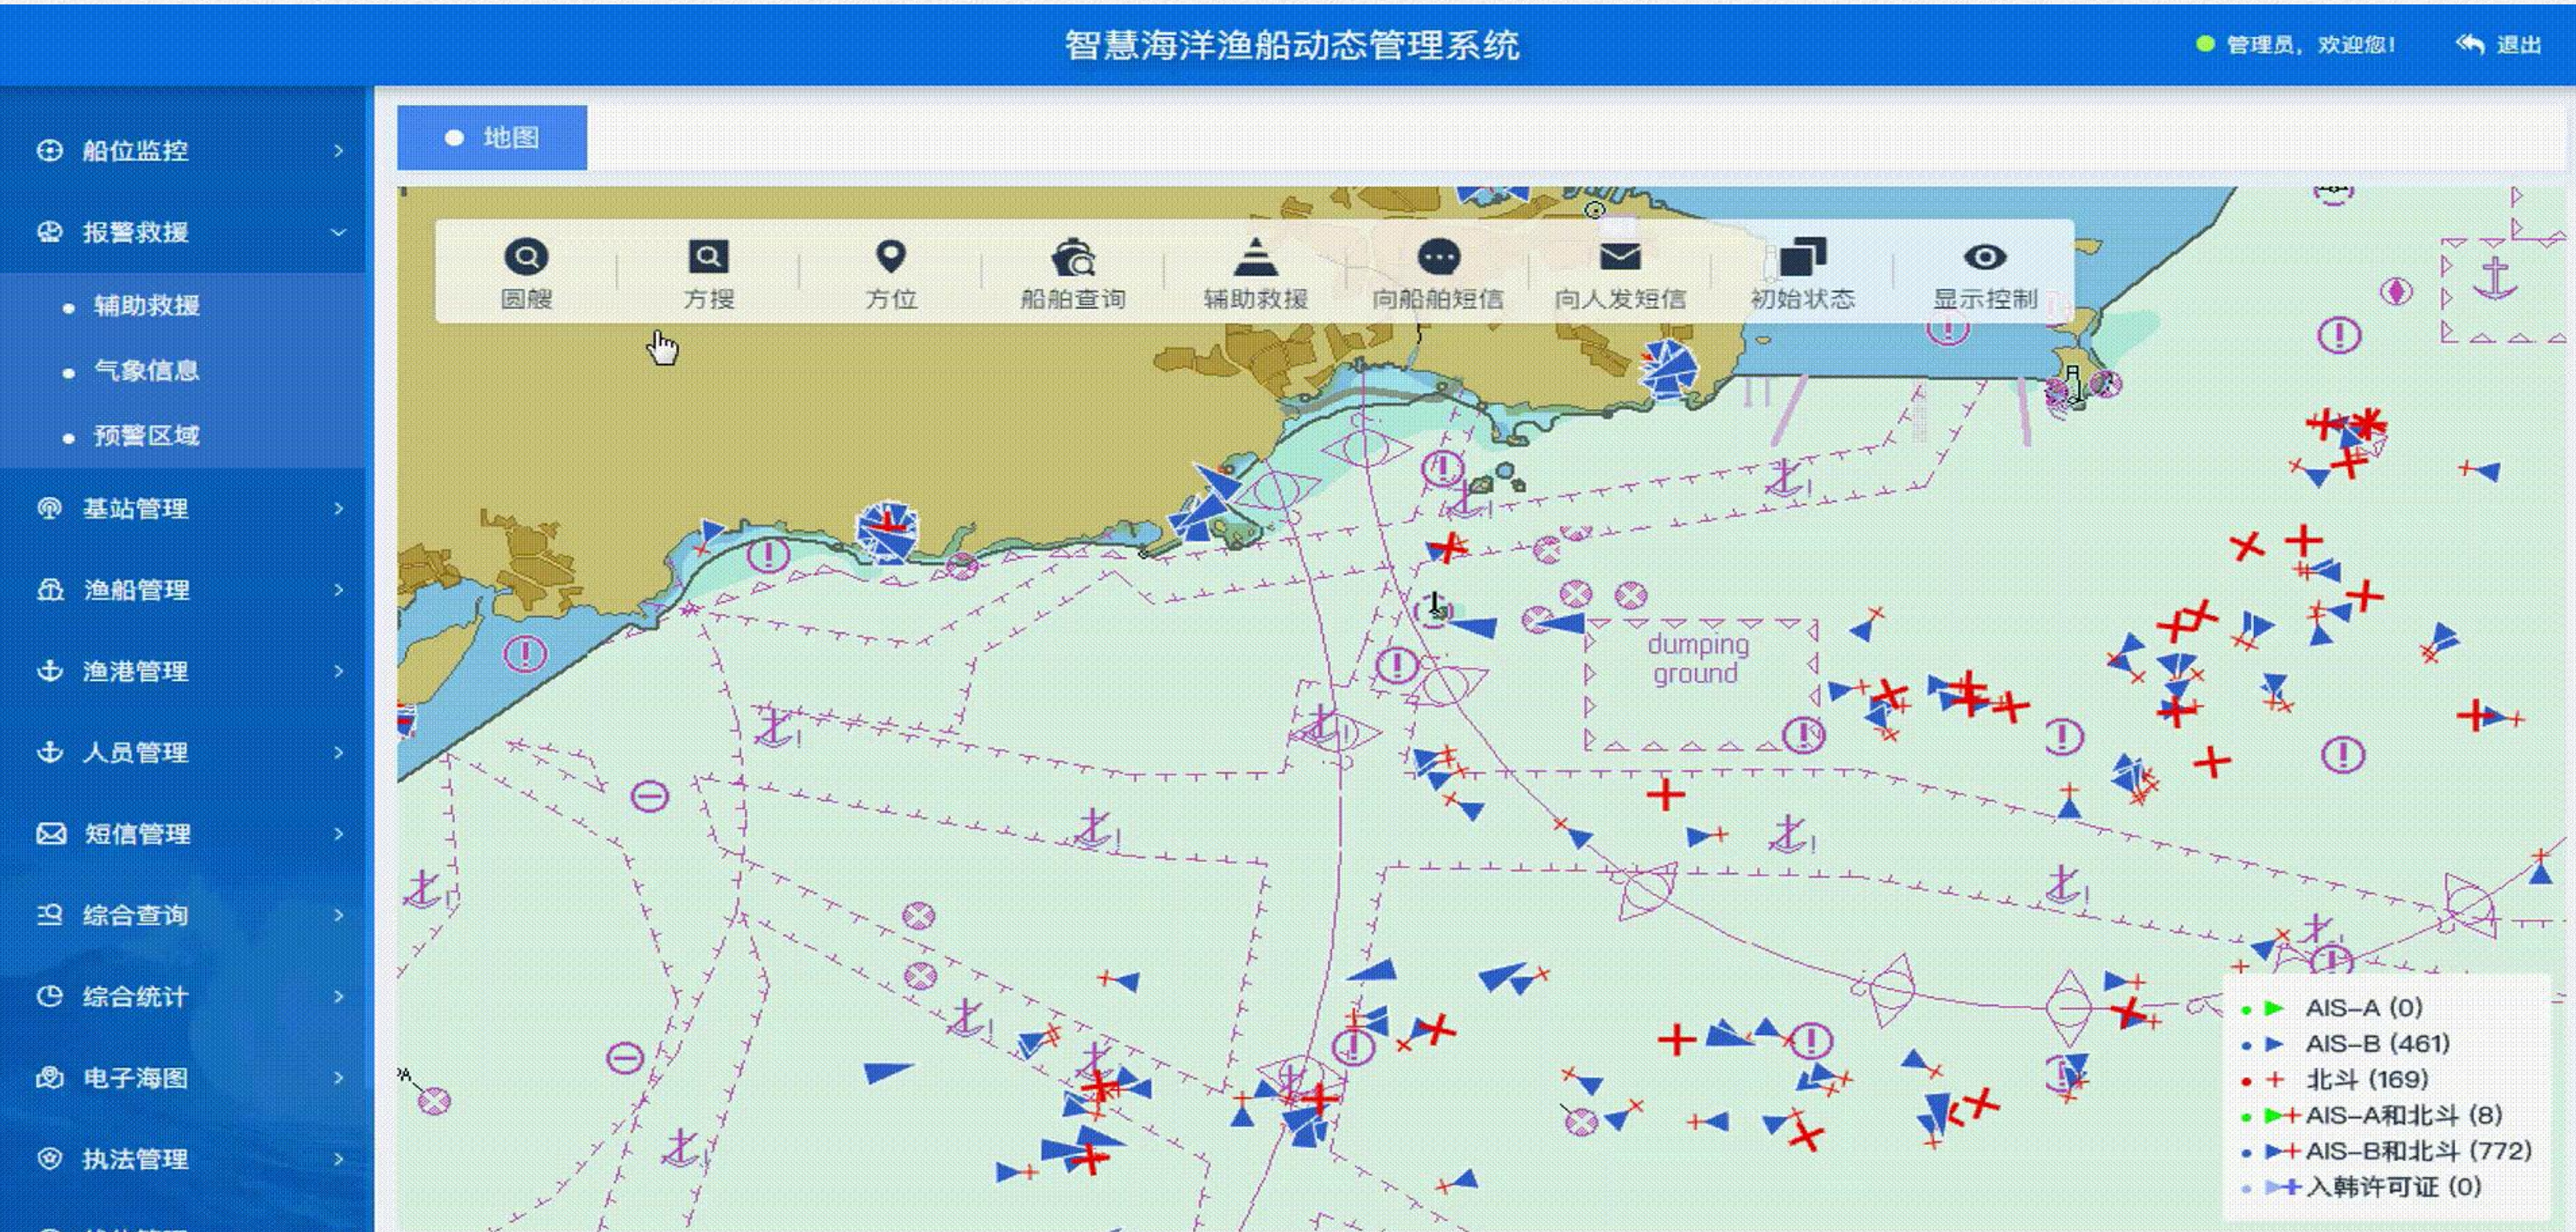
Task: Expand the 渔港管理 menu chevron
Action: click(338, 670)
